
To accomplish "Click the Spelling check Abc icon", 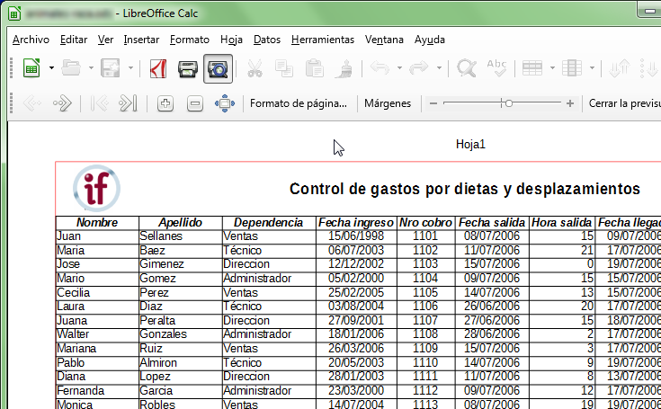I will (496, 68).
